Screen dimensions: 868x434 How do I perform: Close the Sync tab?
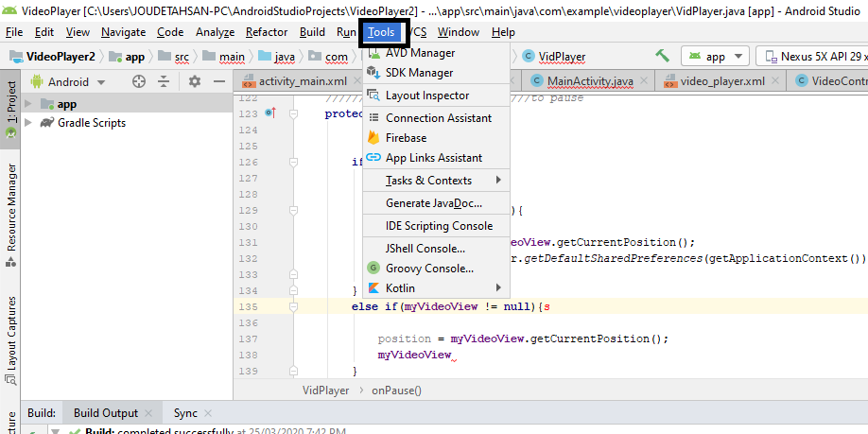click(208, 413)
